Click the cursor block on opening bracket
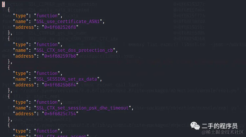The height and width of the screenshot is (137, 246). click(3, 4)
